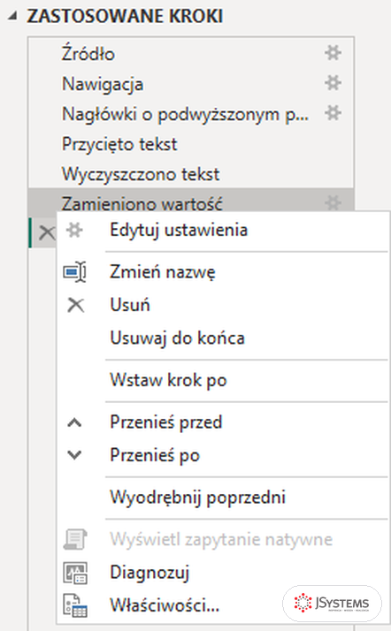Image resolution: width=391 pixels, height=631 pixels.
Task: Click X icon beside Usuń entry
Action: coord(75,305)
